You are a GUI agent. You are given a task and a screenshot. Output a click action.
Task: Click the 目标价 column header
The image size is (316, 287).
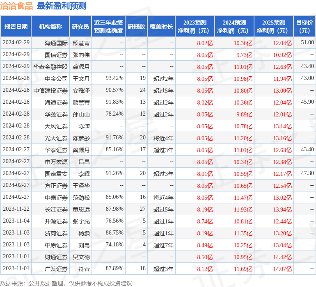point(305,27)
